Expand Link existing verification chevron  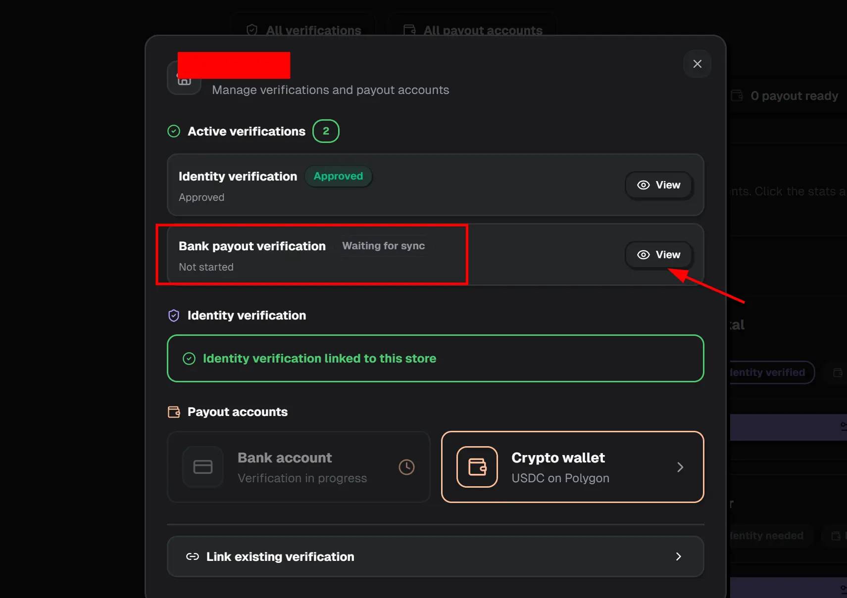678,556
